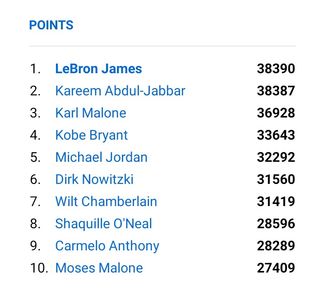Open the POINTS category heading
Viewport: 325px width, 296px height.
click(x=51, y=25)
